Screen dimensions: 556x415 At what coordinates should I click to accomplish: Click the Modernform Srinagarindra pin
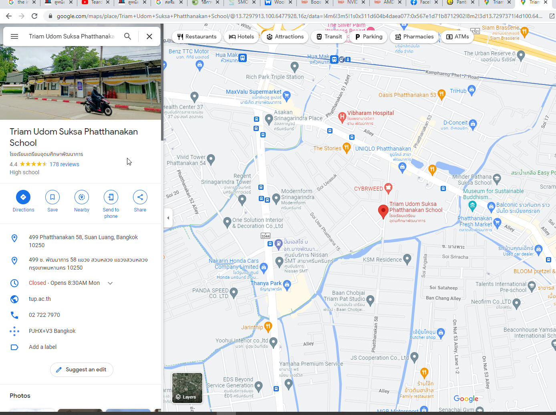click(276, 198)
